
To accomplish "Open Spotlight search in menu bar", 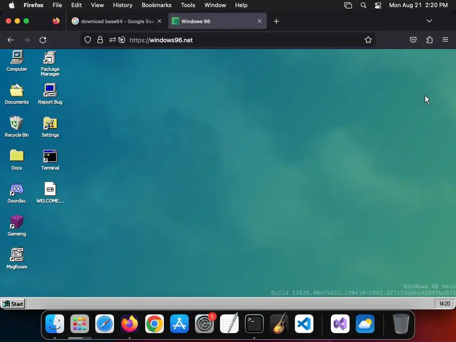I will click(363, 5).
